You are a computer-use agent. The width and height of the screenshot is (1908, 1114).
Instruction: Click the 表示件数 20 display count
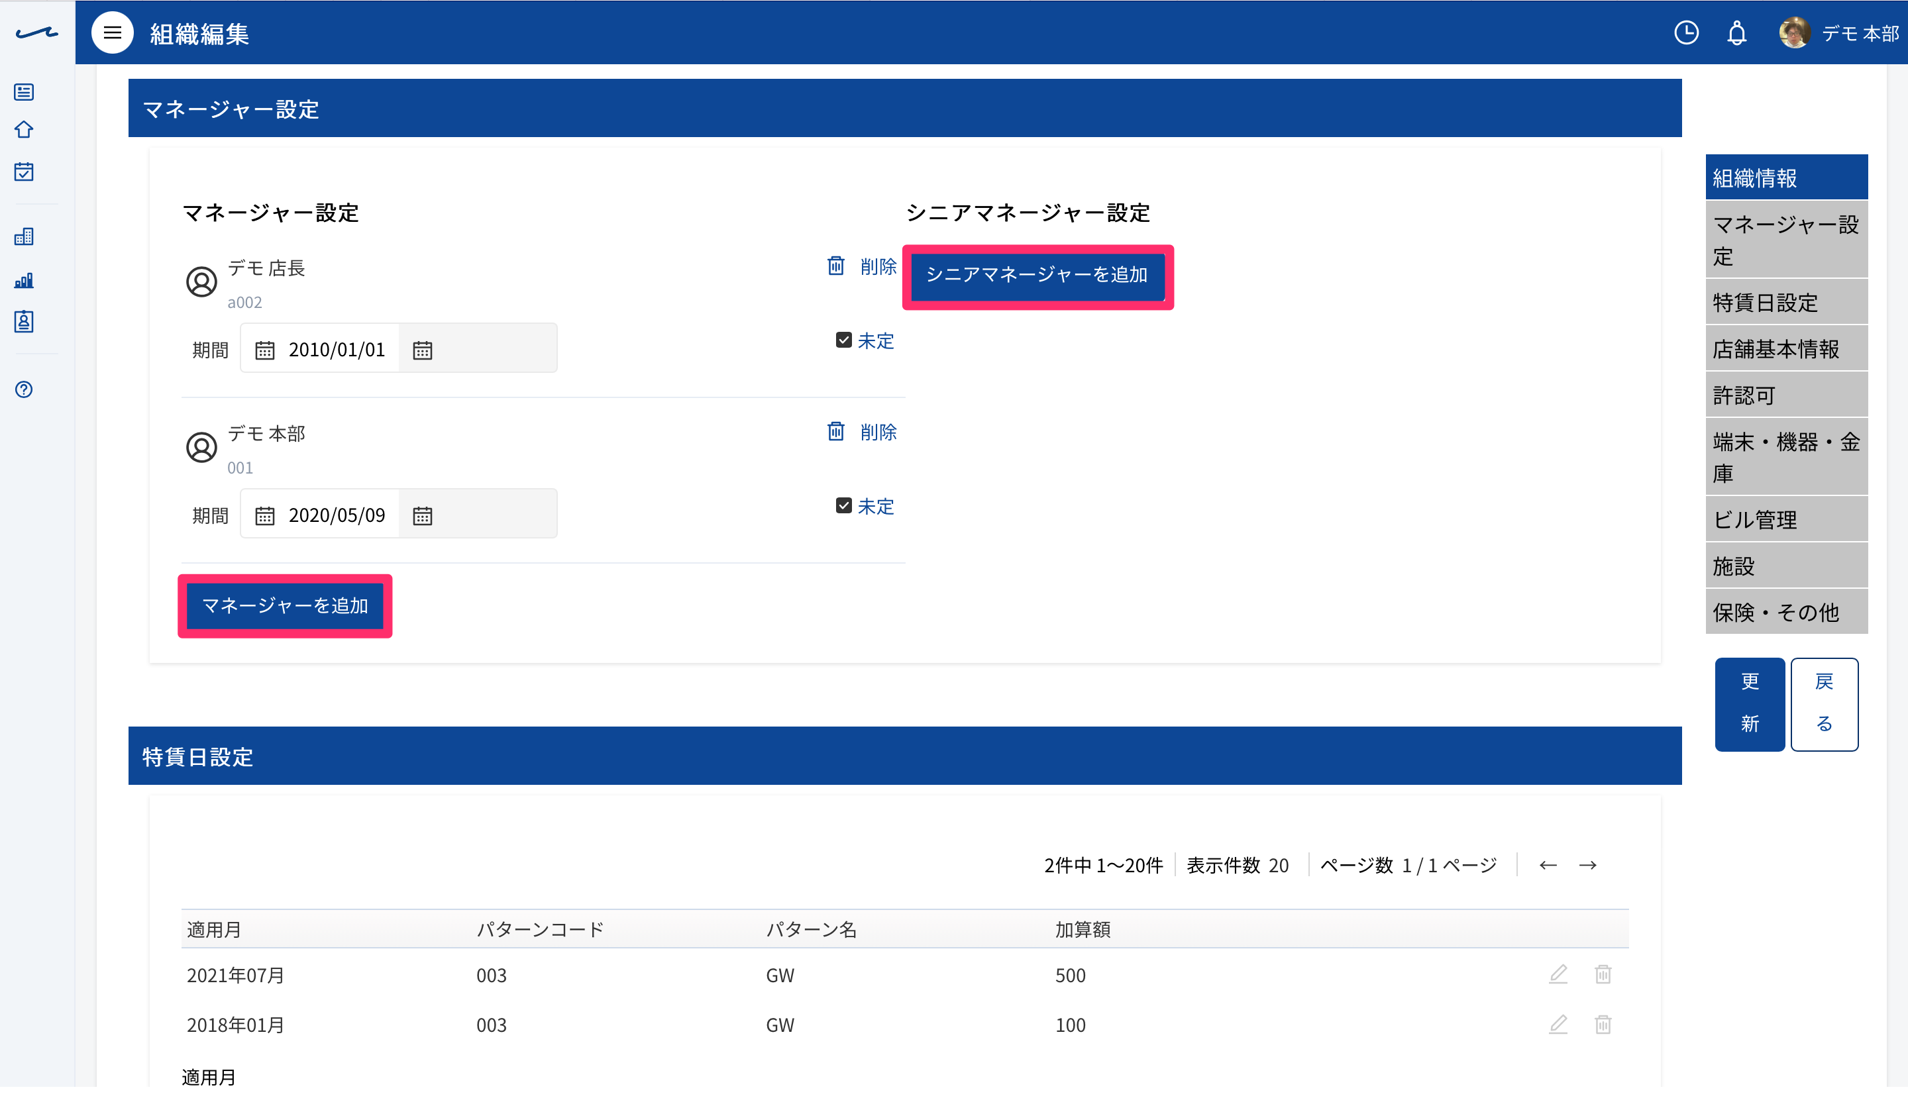(x=1237, y=866)
